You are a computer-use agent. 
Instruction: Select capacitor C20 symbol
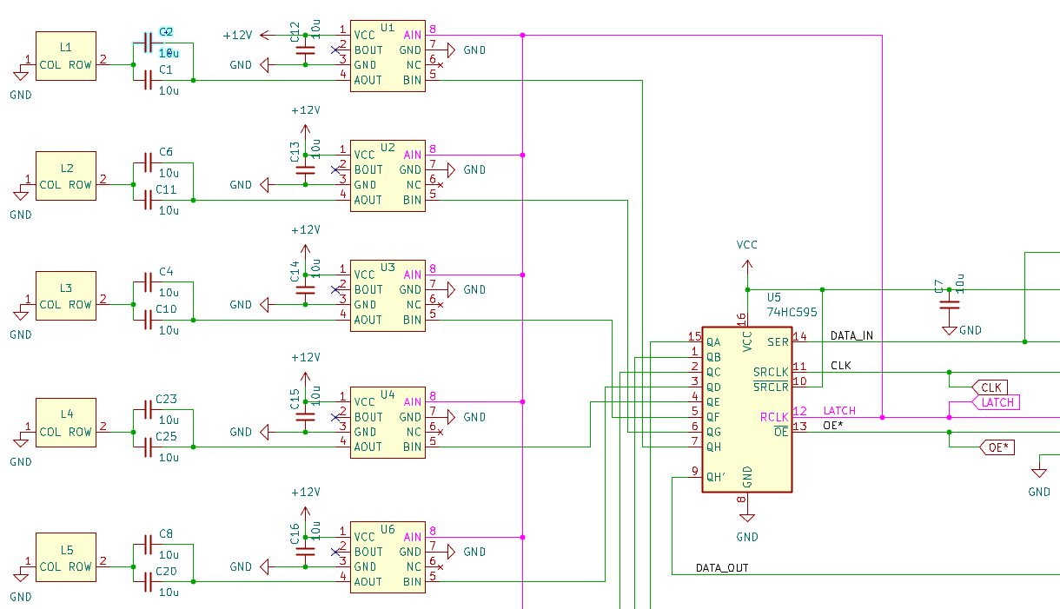[148, 582]
